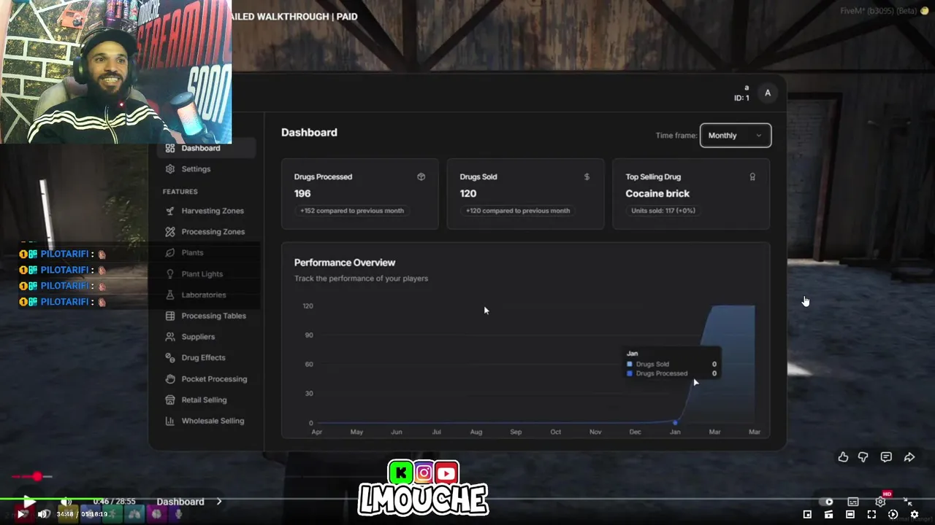Exit fullscreen with inward arrows icon

[907, 502]
